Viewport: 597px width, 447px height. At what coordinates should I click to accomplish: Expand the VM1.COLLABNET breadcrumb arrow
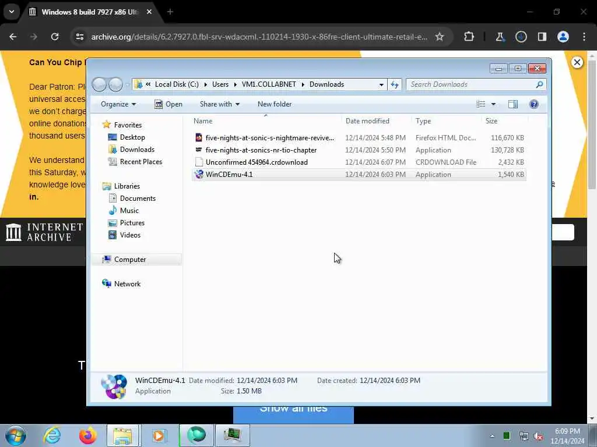point(303,84)
